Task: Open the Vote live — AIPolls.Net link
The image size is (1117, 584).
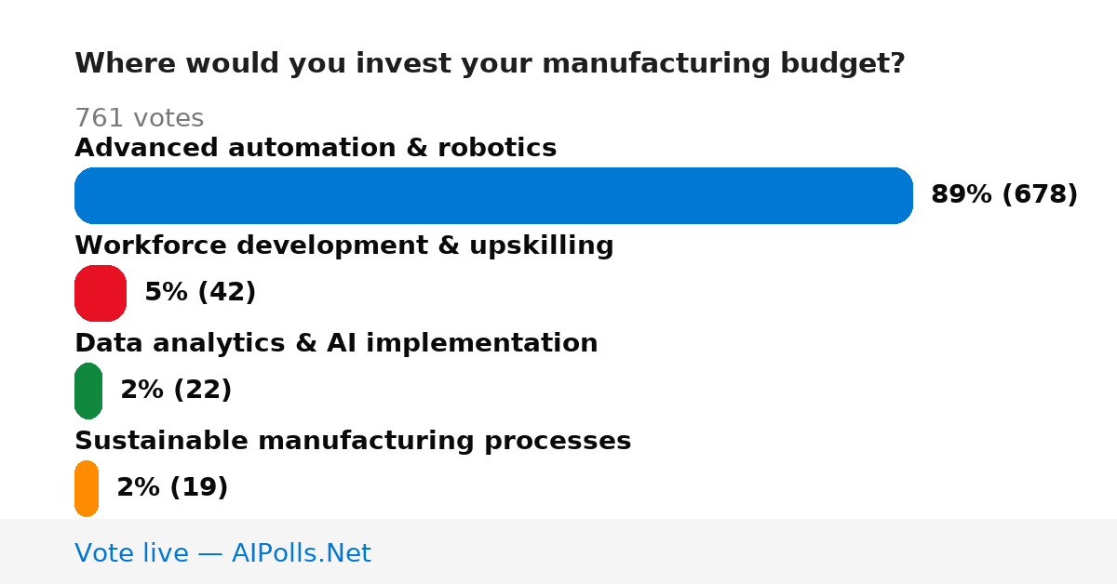Action: click(x=222, y=553)
